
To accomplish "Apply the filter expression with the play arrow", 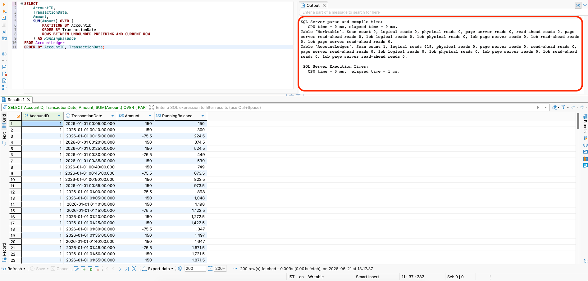I will click(x=538, y=107).
